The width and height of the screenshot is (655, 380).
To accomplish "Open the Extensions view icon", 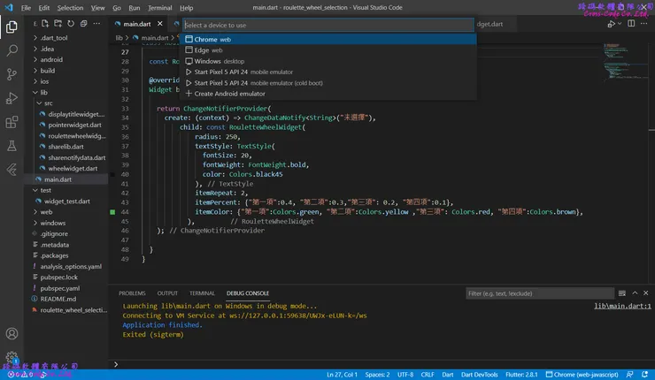I will [x=12, y=122].
